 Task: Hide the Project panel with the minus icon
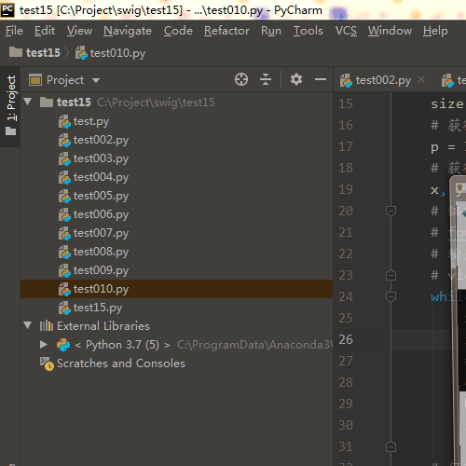click(x=321, y=79)
